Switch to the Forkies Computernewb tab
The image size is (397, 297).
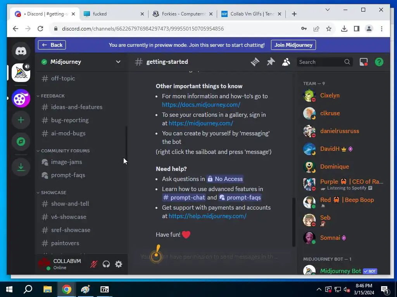click(182, 14)
